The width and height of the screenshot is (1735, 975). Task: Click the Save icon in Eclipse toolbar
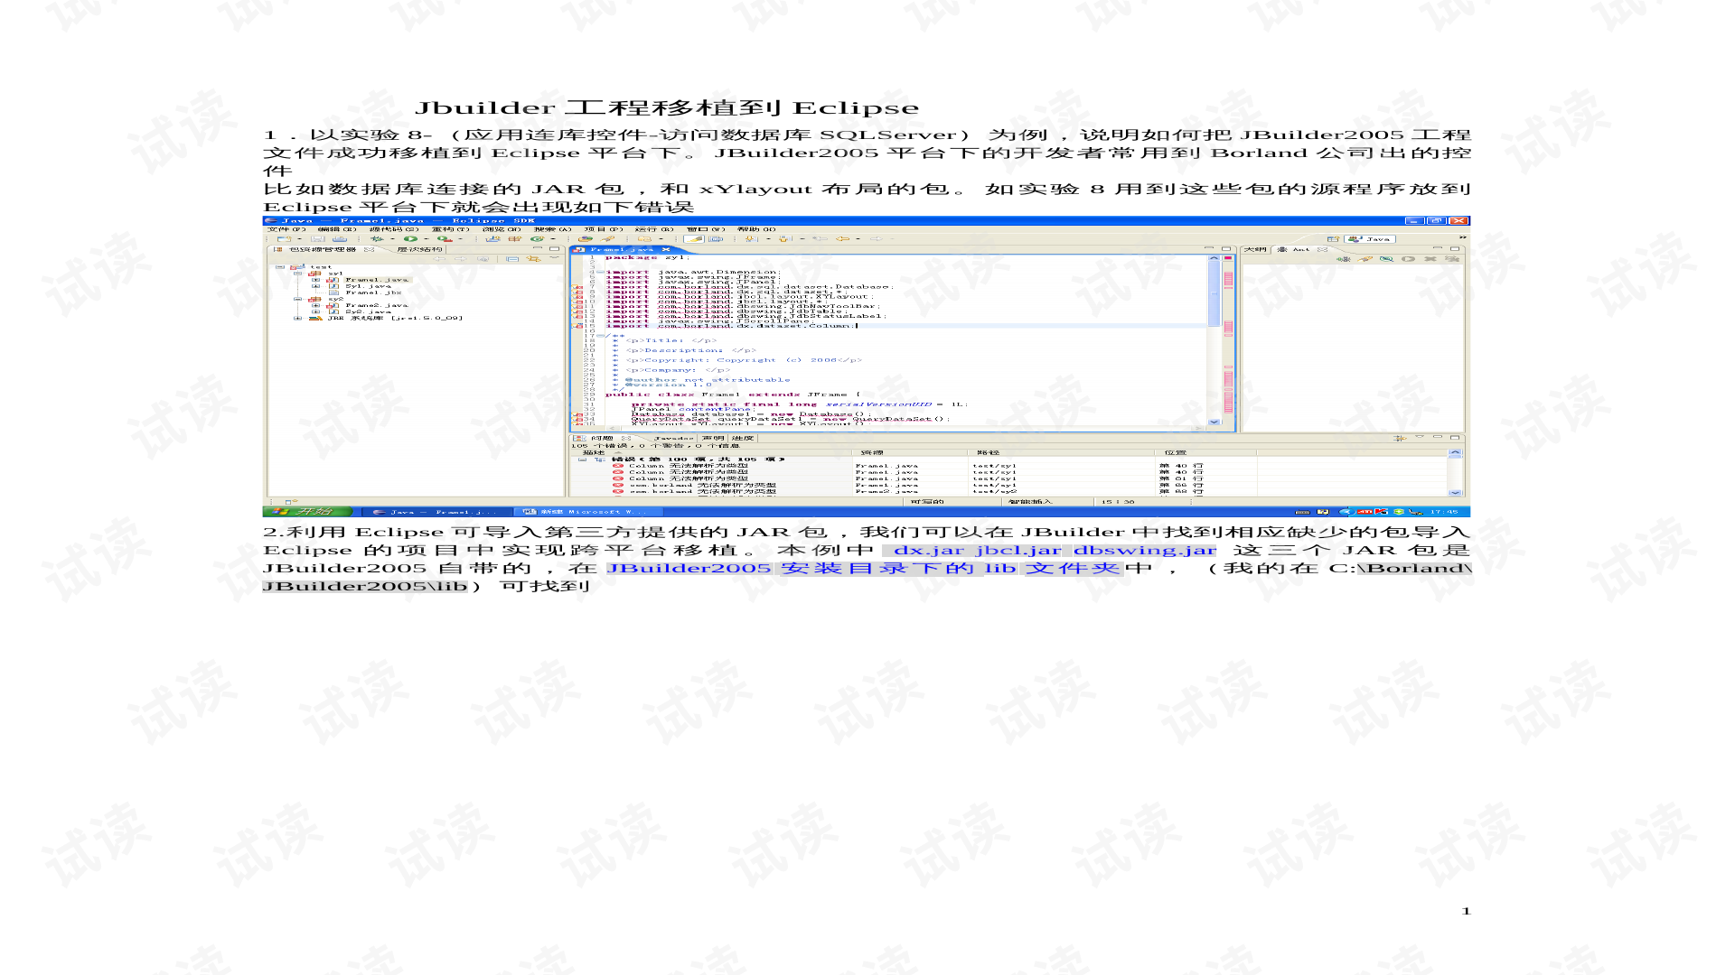coord(317,238)
